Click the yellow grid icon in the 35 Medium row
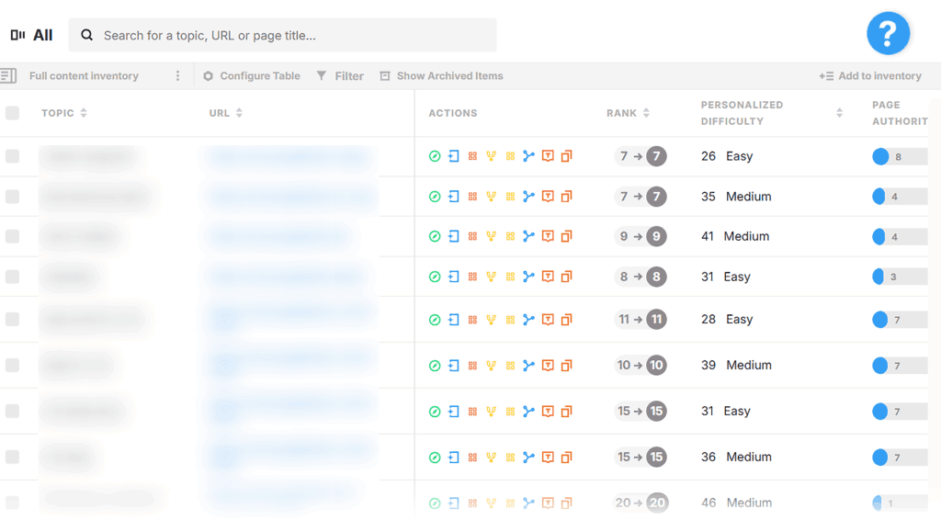941x520 pixels. pos(510,196)
